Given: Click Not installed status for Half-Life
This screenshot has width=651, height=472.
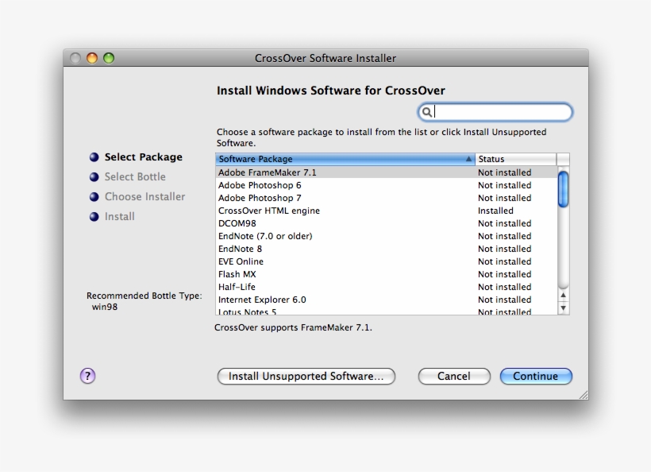Looking at the screenshot, I should coord(504,287).
